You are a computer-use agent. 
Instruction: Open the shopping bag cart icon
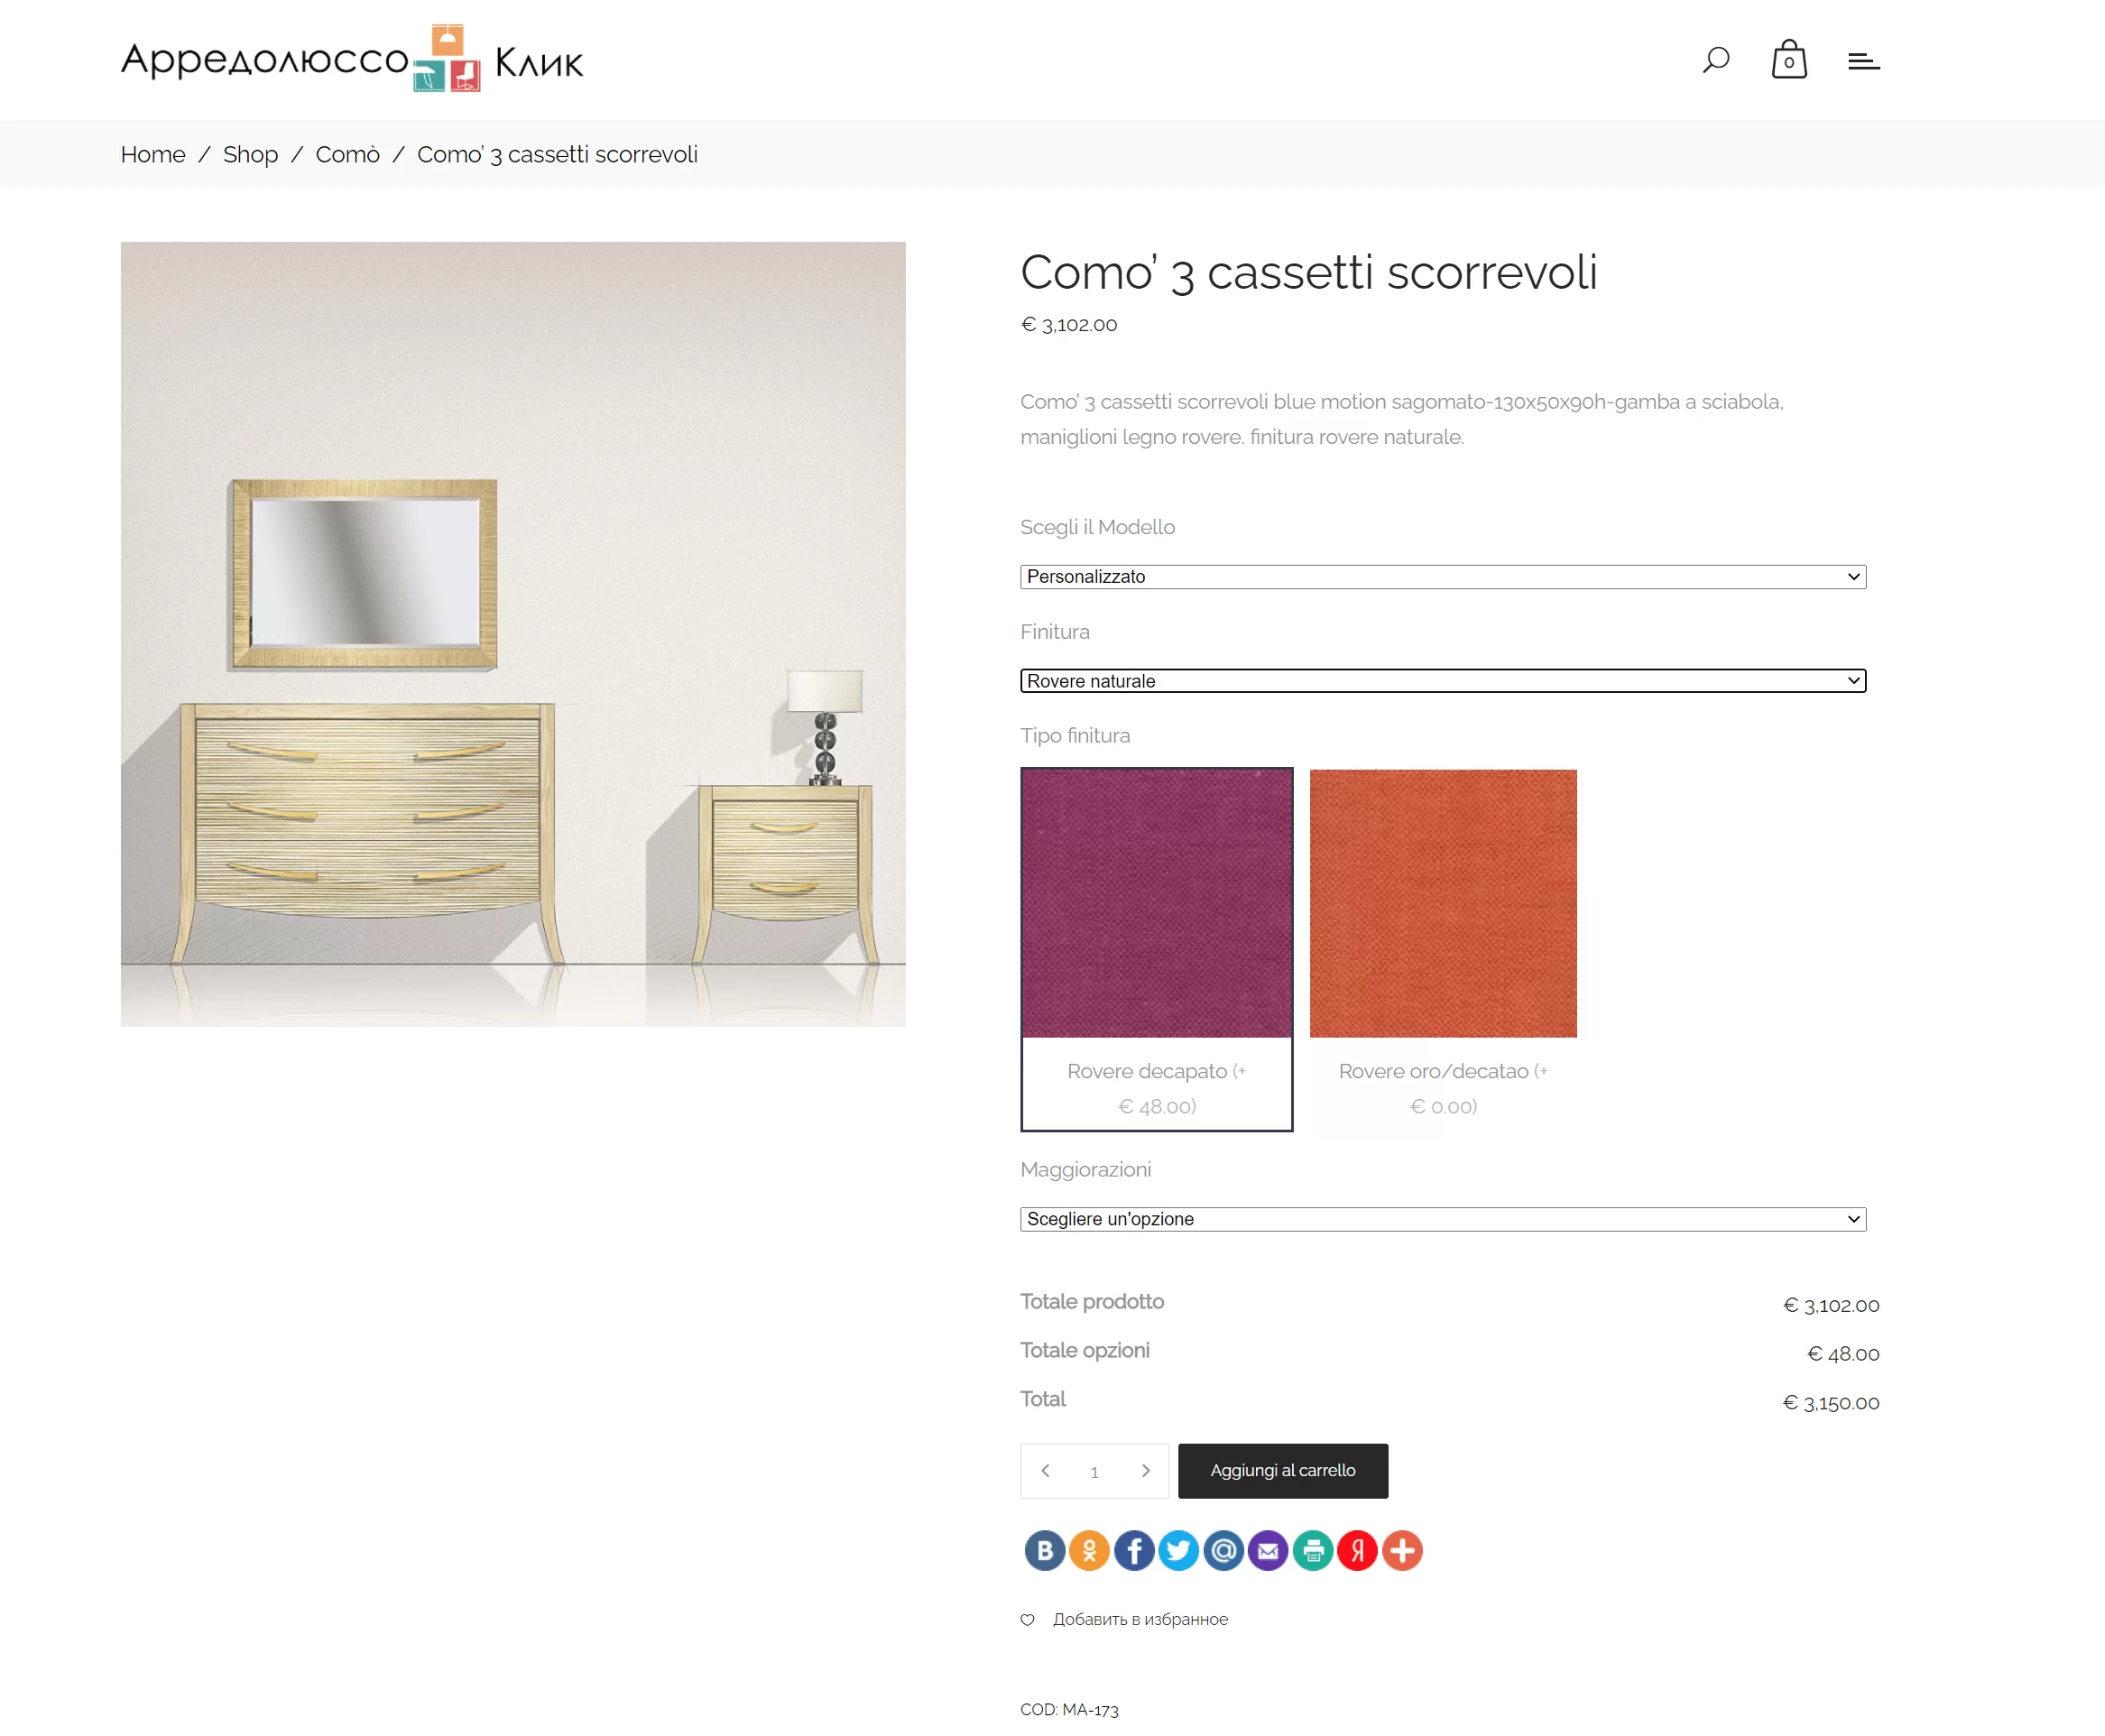[1788, 60]
